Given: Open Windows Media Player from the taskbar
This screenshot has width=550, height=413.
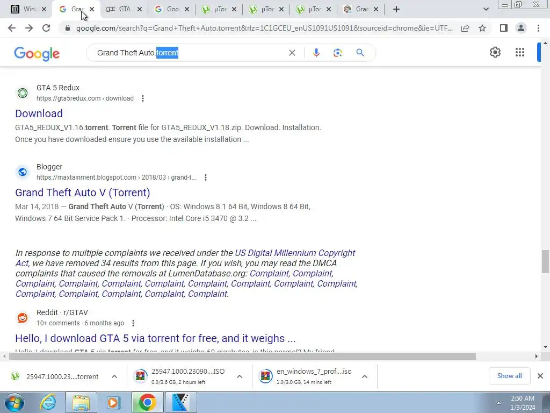Looking at the screenshot, I should point(113,402).
